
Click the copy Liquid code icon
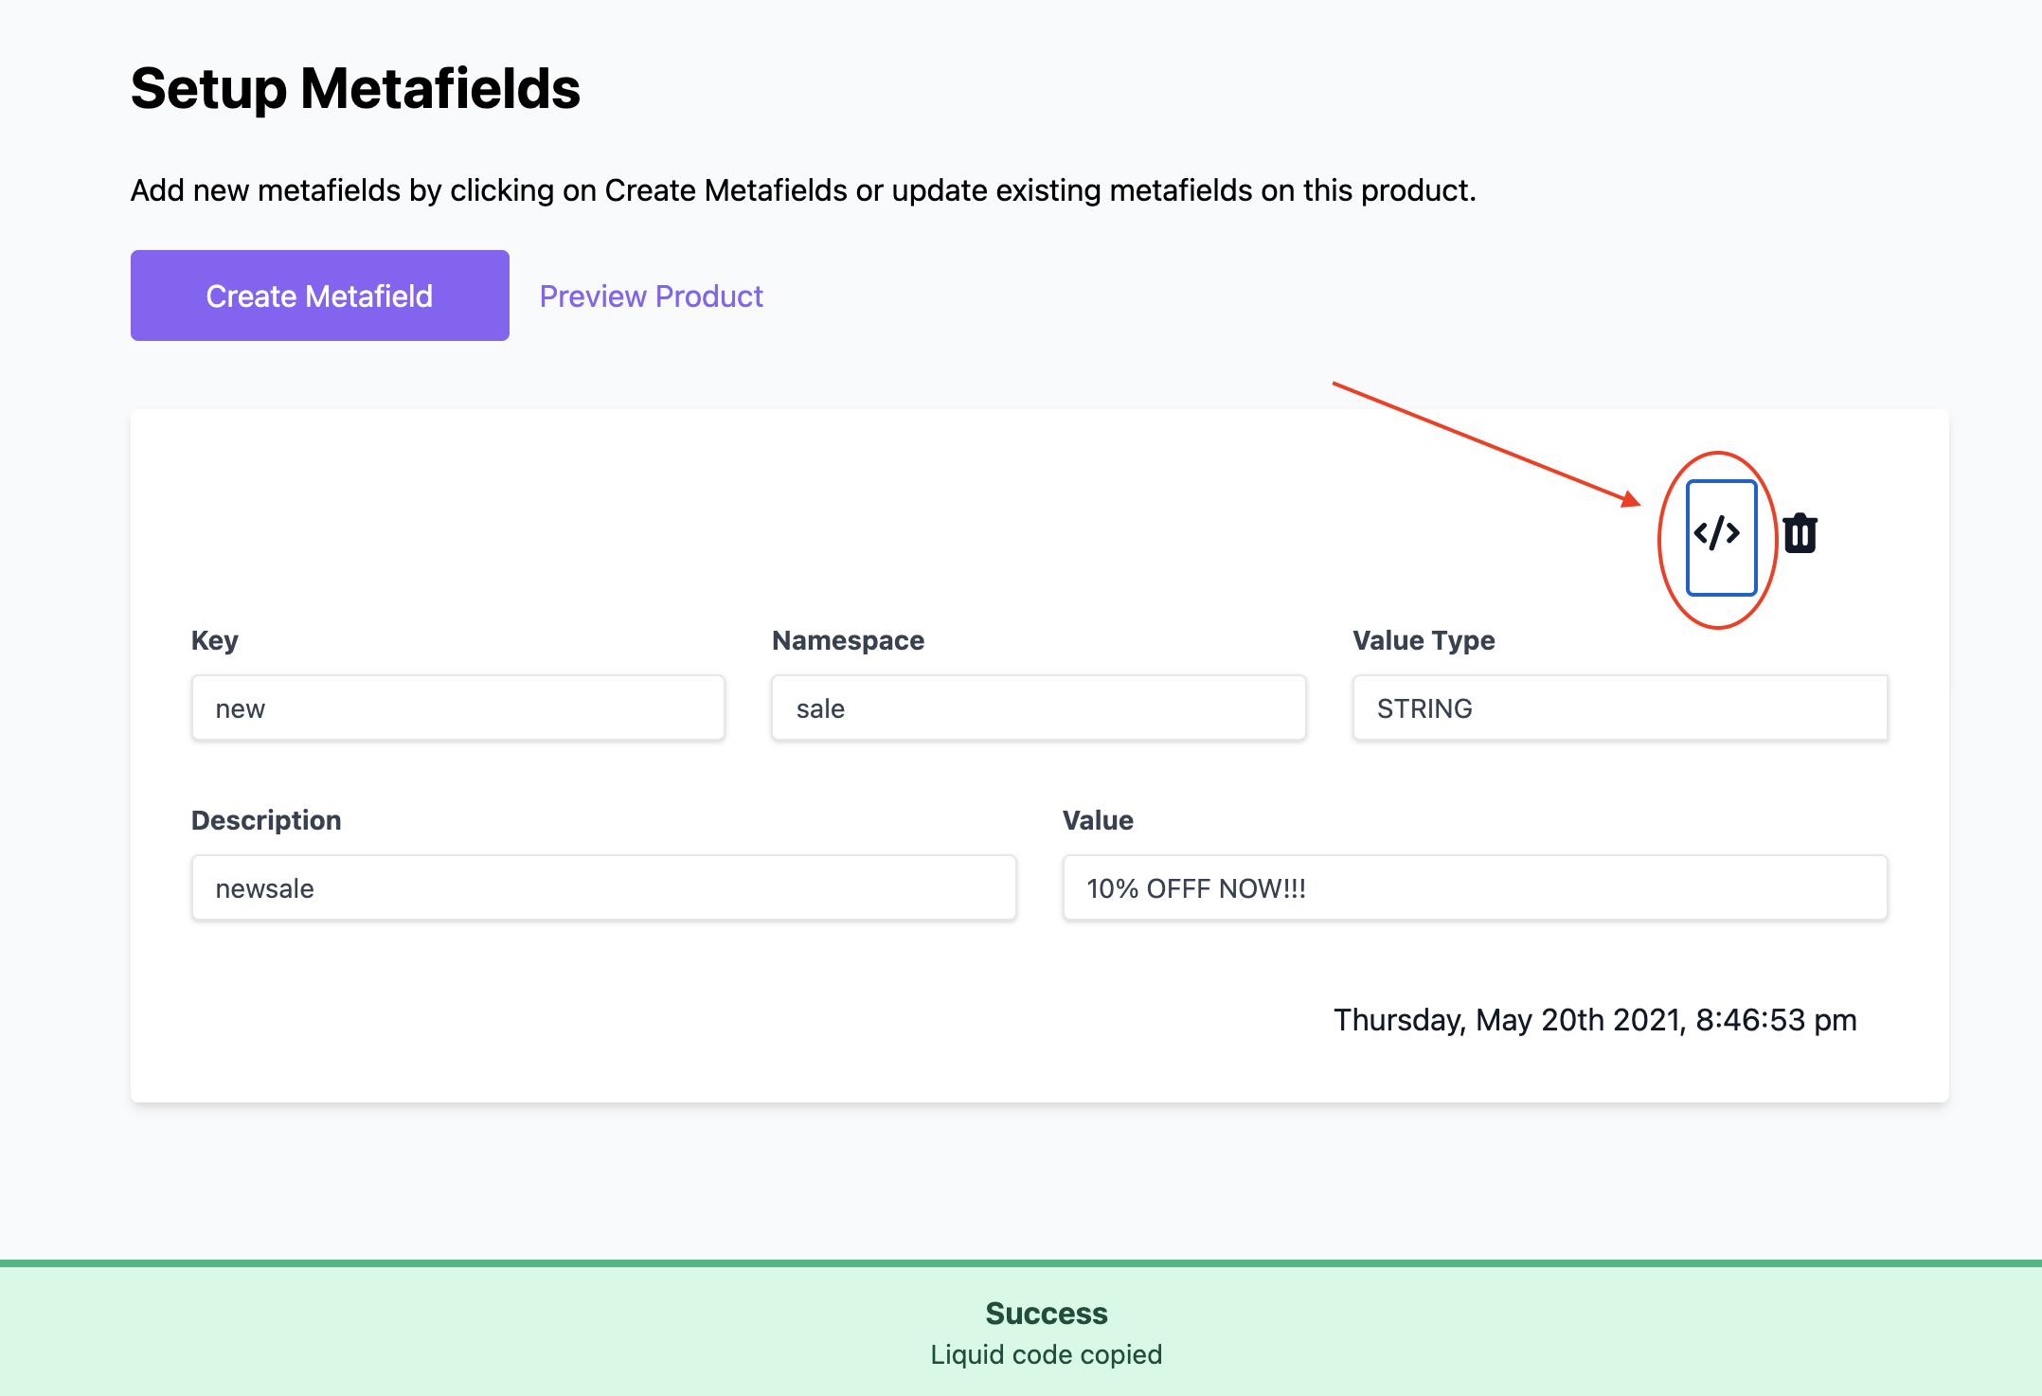coord(1720,536)
